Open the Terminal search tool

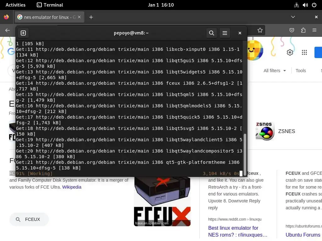[212, 33]
